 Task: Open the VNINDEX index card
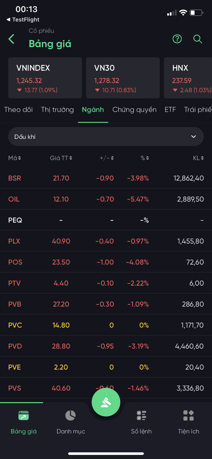pyautogui.click(x=45, y=78)
